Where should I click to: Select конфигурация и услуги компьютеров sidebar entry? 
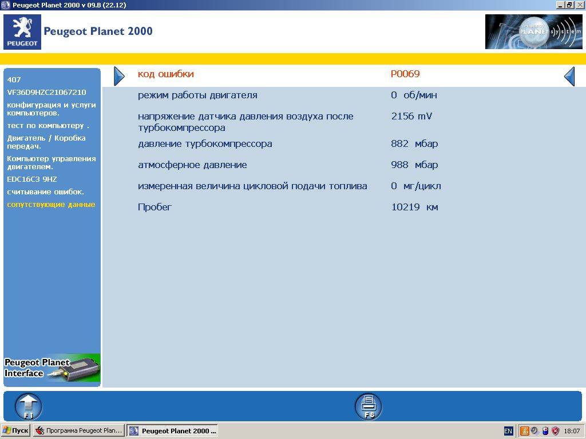coord(52,109)
